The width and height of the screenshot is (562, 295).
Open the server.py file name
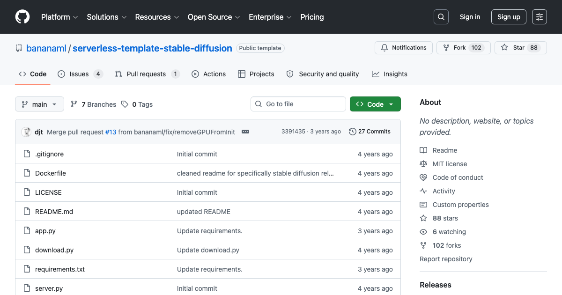coord(49,288)
